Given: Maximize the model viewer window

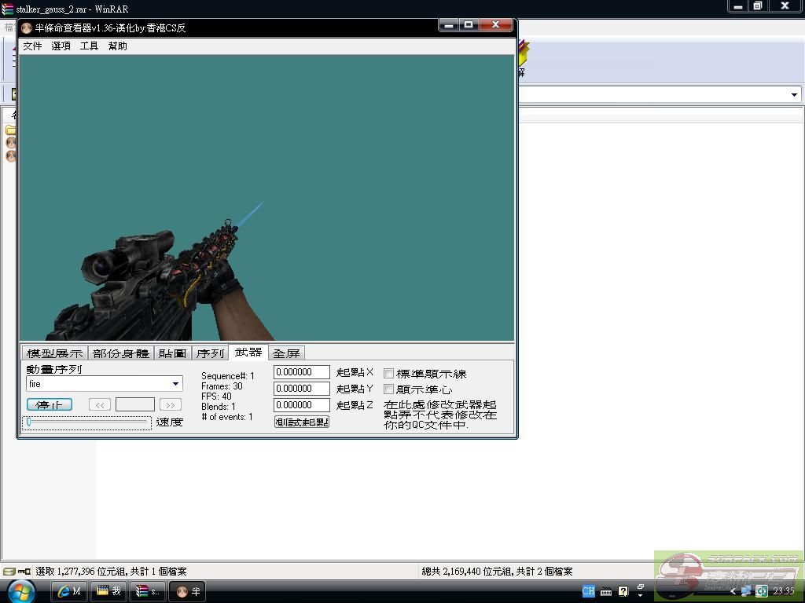Looking at the screenshot, I should tap(469, 24).
